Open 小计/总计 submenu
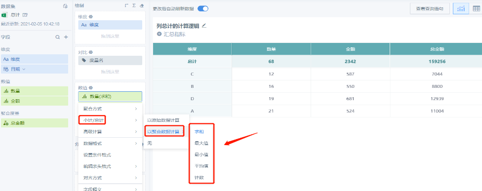The height and width of the screenshot is (191, 482). (x=110, y=120)
